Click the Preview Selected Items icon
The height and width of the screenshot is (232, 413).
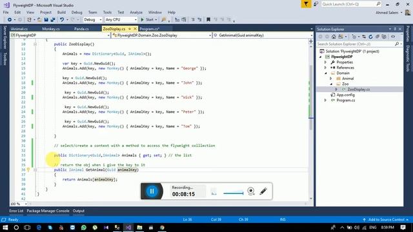pos(393,37)
